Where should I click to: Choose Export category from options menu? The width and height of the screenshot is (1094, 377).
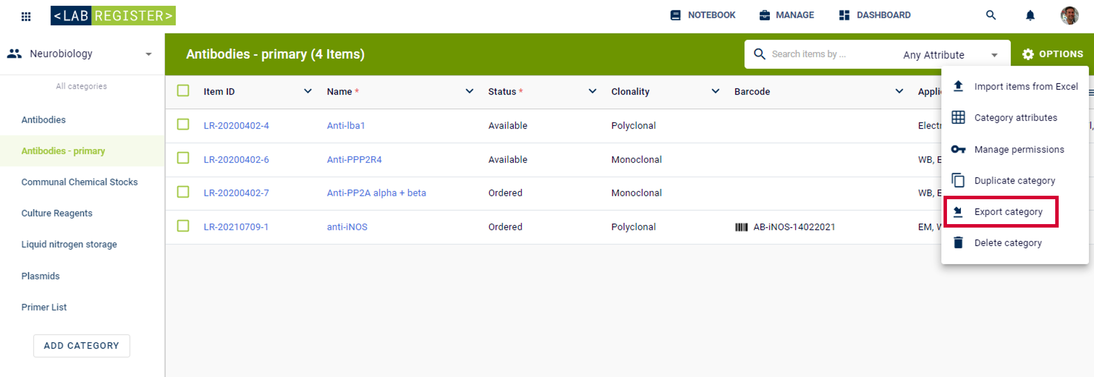[x=1015, y=212]
